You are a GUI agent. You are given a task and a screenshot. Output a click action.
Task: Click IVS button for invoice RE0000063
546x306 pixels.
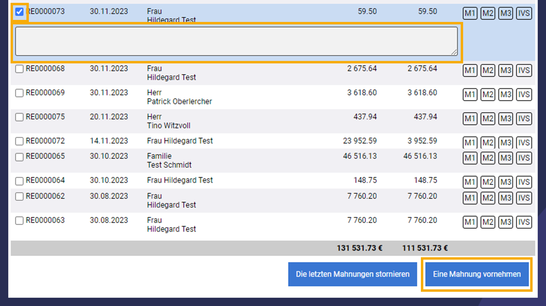click(x=524, y=222)
